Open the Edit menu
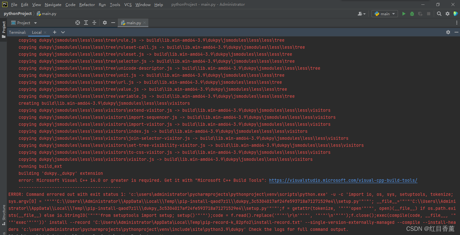The width and height of the screenshot is (460, 235). [25, 4]
